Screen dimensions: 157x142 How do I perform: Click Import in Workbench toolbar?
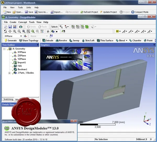(57, 12)
